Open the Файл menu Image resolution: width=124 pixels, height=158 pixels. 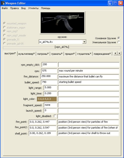click(x=5, y=8)
